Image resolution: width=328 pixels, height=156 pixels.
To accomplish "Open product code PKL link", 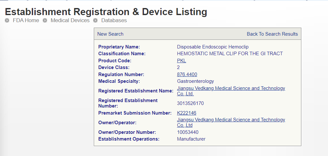I will pos(182,61).
